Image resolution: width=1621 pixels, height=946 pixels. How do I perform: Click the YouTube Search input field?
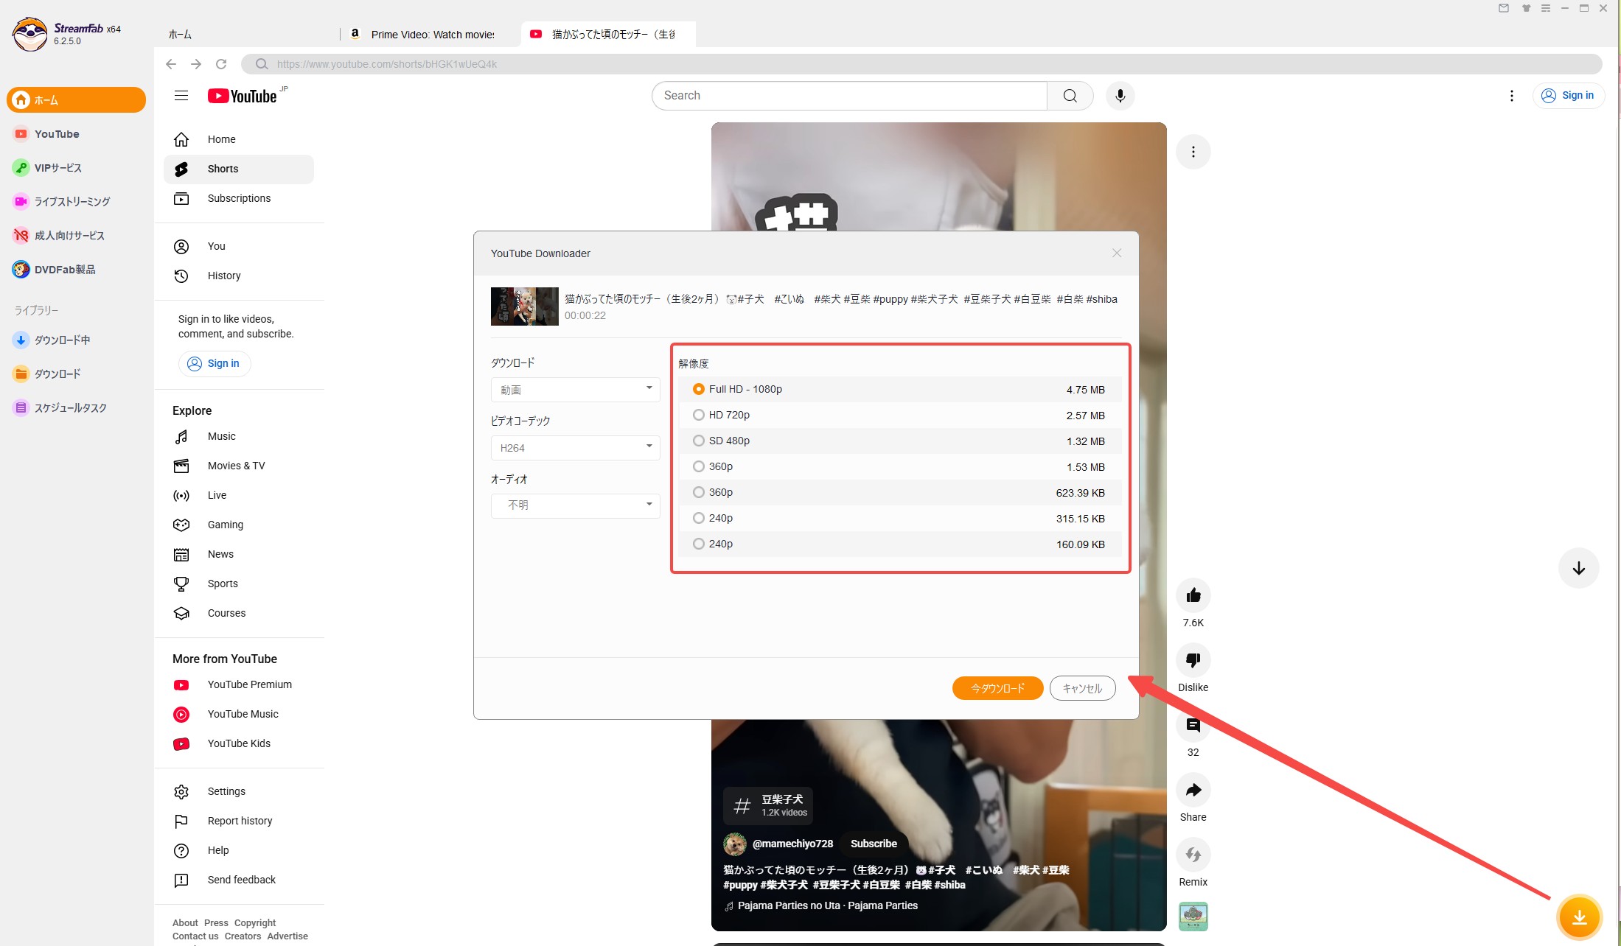coord(849,96)
